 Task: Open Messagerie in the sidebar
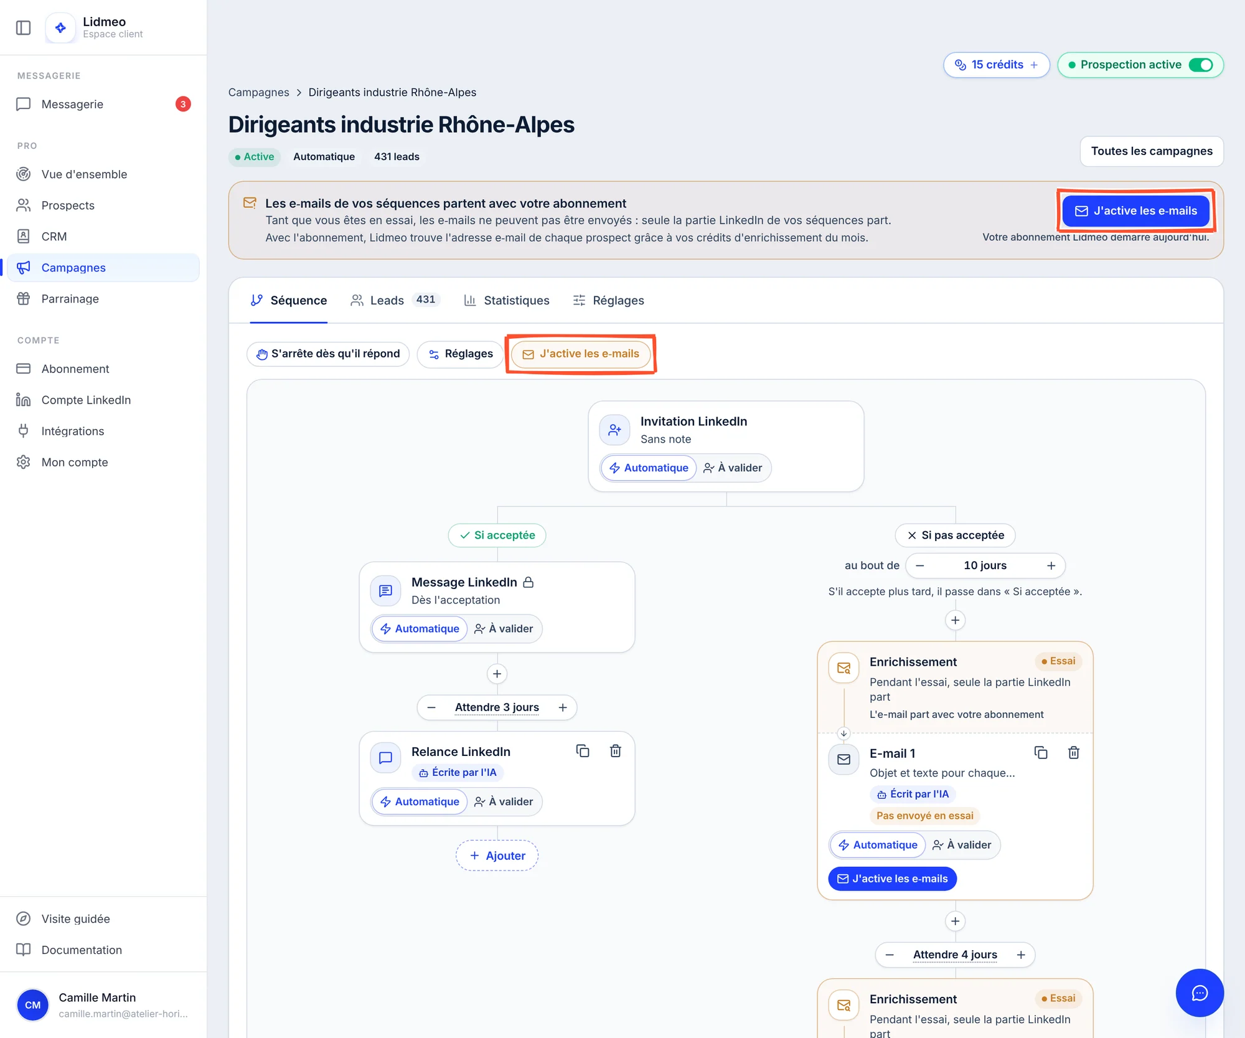pyautogui.click(x=103, y=104)
